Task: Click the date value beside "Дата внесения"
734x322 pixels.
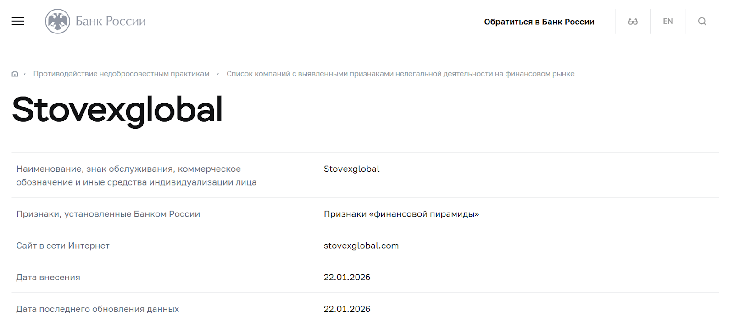Action: point(347,277)
